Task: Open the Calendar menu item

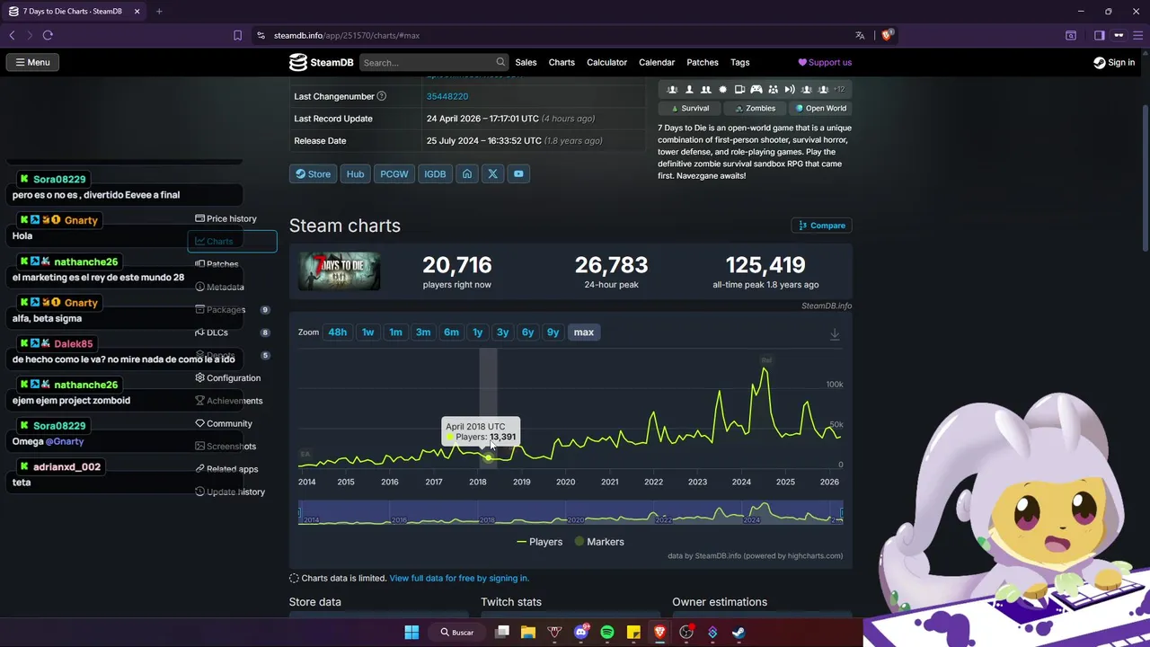Action: pyautogui.click(x=657, y=62)
